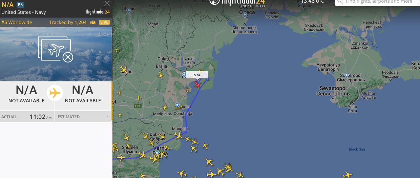Screen dimensions: 420x178
Task: Click the yellow route plane icon between airports
Action: (55, 93)
